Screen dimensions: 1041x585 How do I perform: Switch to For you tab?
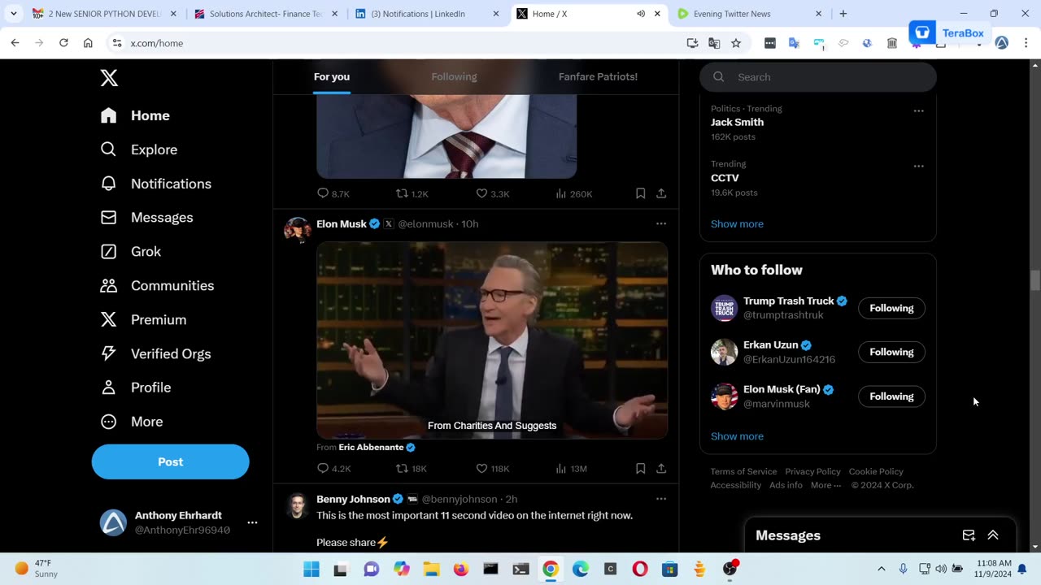tap(332, 76)
